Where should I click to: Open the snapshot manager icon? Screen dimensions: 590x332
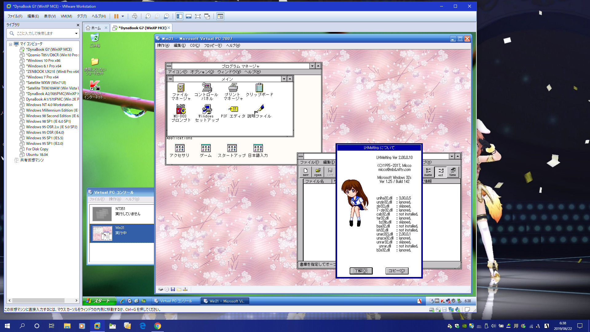(166, 16)
